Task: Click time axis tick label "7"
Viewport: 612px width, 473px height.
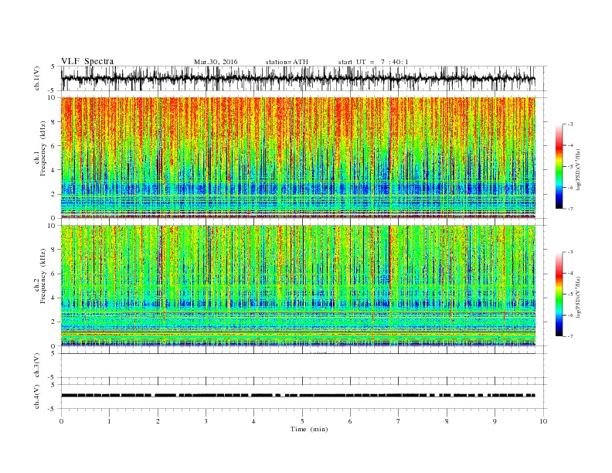Action: pyautogui.click(x=399, y=421)
